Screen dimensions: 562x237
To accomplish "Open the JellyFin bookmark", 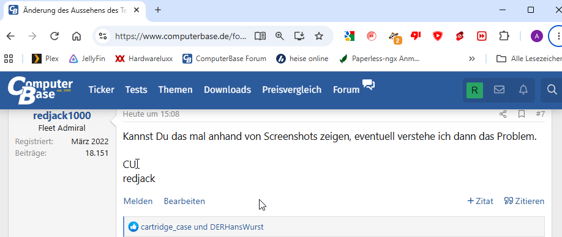I will 87,59.
